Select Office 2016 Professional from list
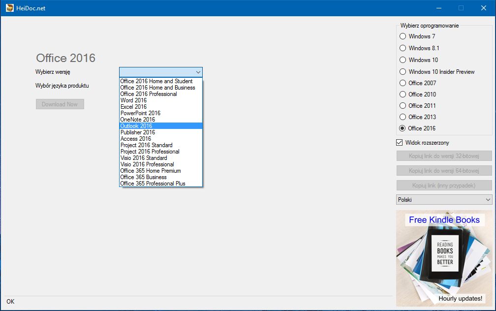Screen dimensions: 496x311 (x=161, y=94)
